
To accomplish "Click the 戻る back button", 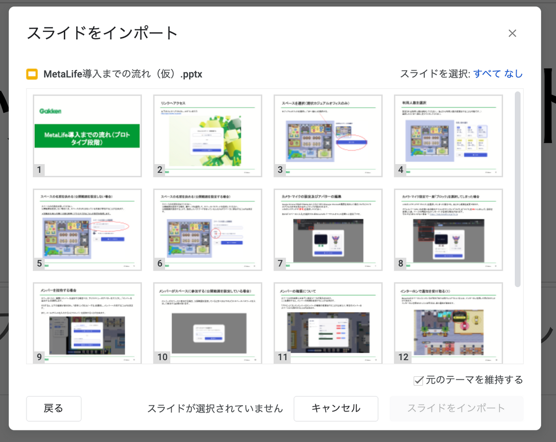I will 54,408.
